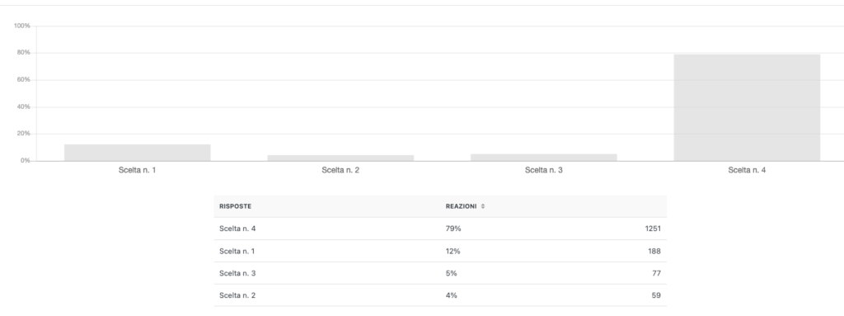This screenshot has height=316, width=844.
Task: Click the Scelta n. 3 axis label
Action: tap(544, 170)
